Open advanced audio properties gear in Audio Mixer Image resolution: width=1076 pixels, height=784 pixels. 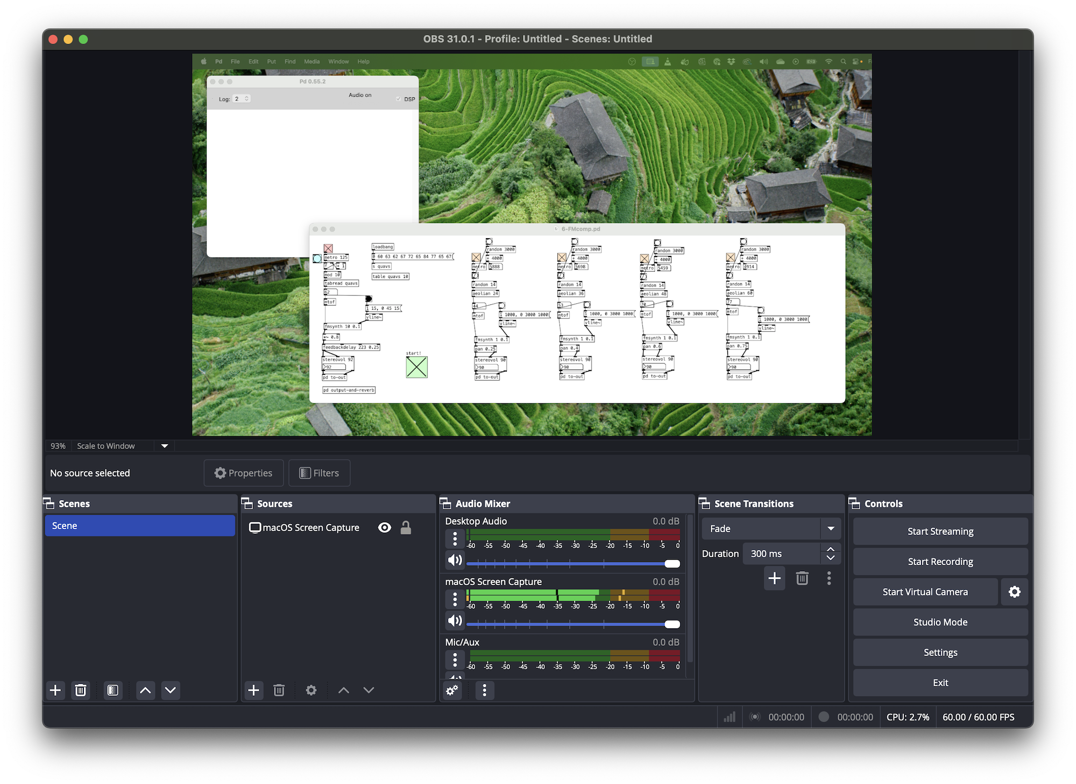[452, 690]
